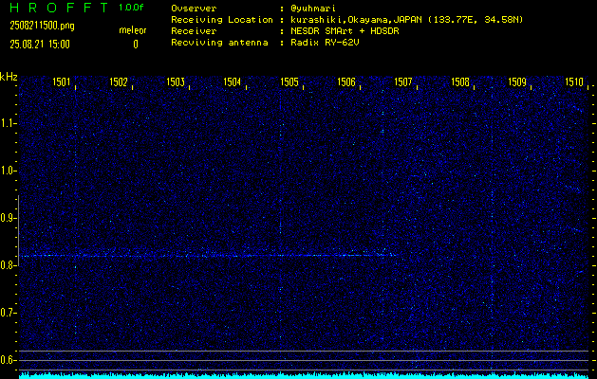Click the Ovserver label
The width and height of the screenshot is (597, 379).
[x=194, y=9]
